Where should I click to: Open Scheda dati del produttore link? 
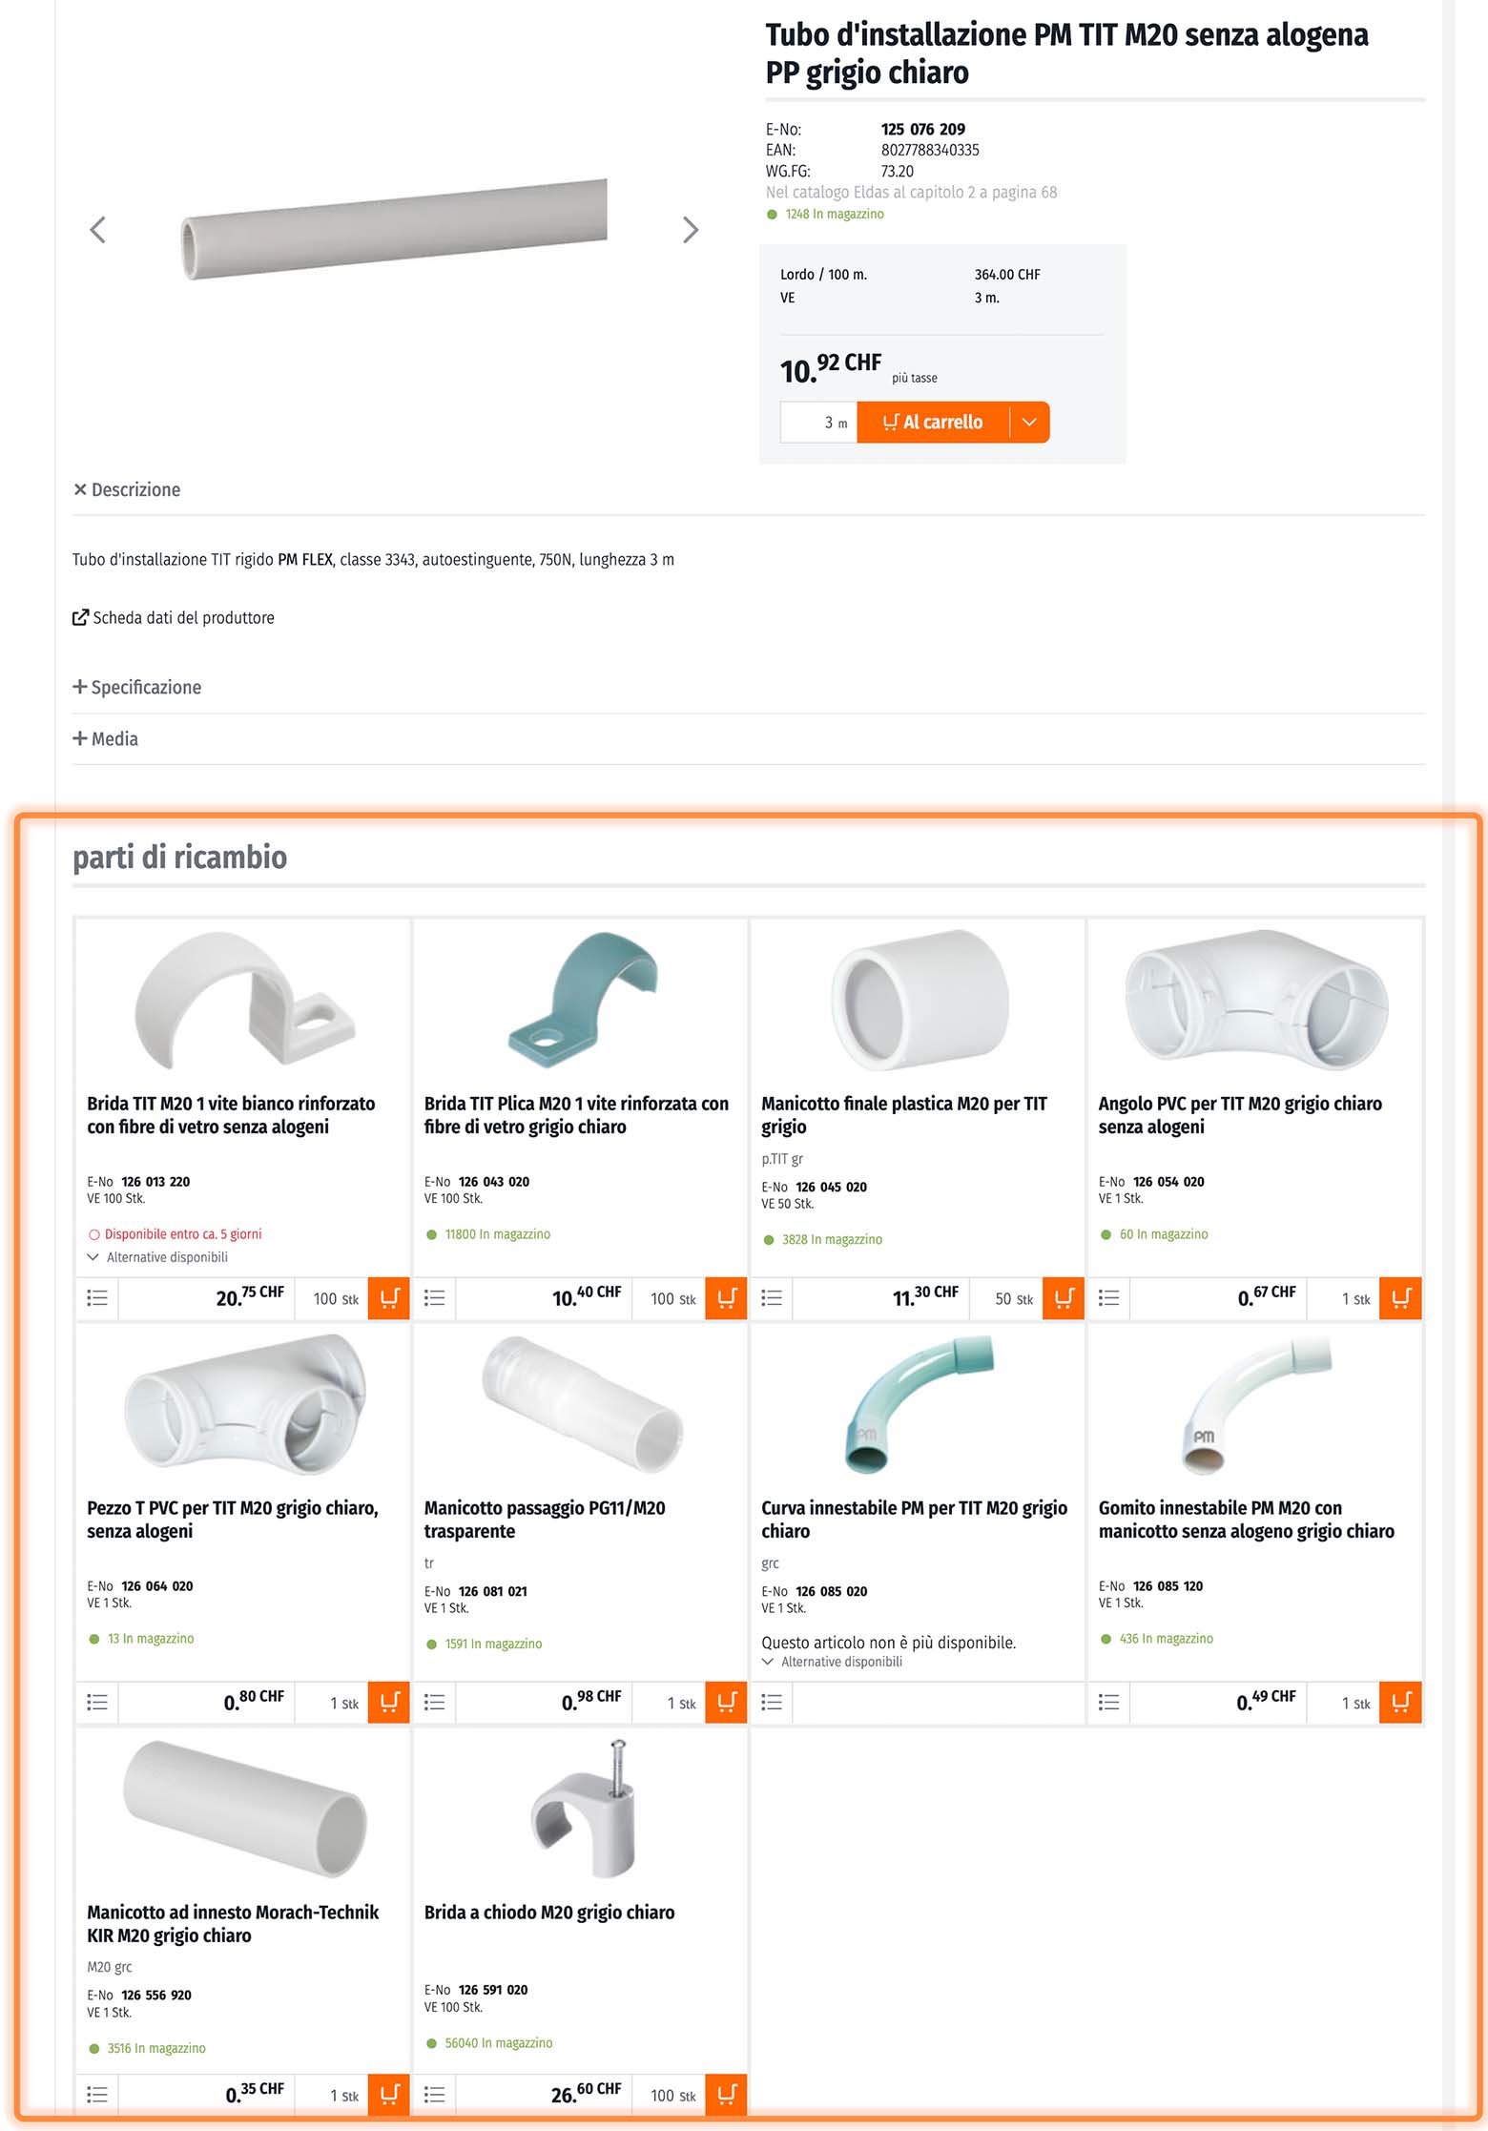pos(174,618)
